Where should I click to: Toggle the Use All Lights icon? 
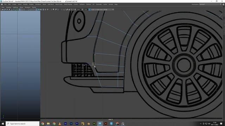click(48, 9)
